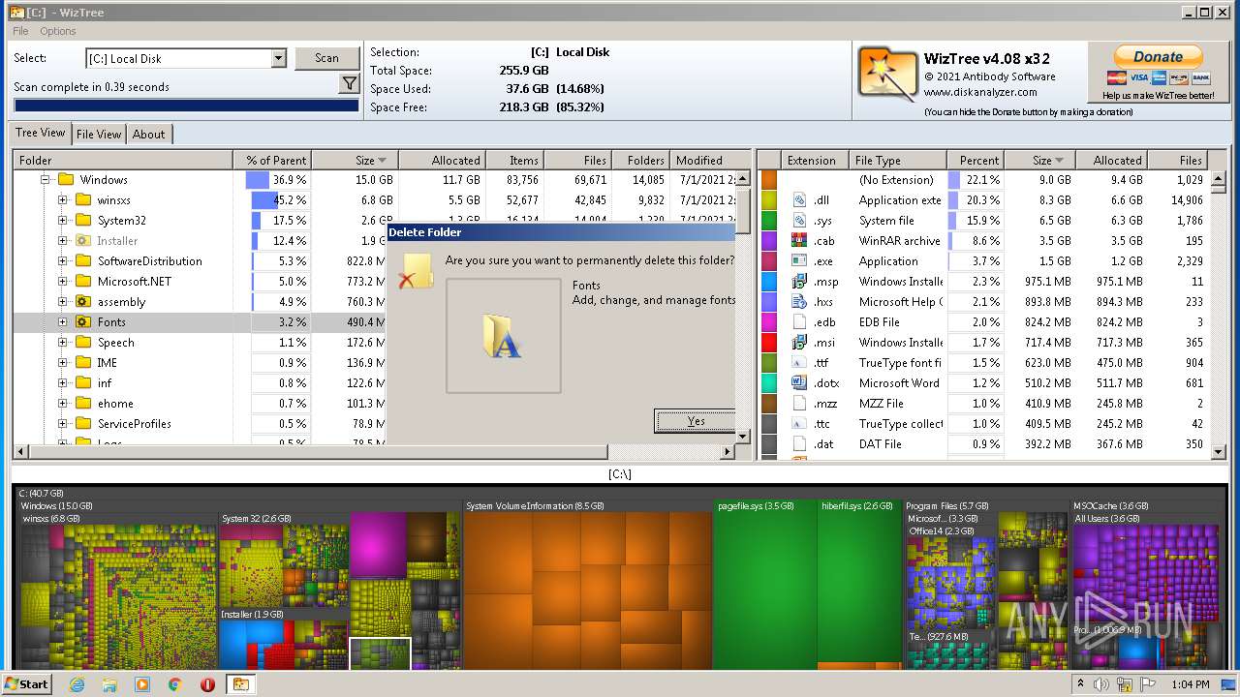Click the .dll file type icon
The width and height of the screenshot is (1240, 697).
[x=799, y=199]
